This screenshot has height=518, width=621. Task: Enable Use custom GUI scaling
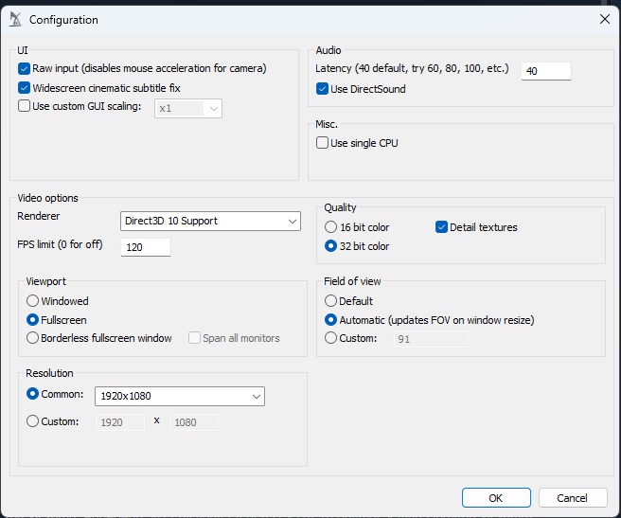pyautogui.click(x=25, y=107)
